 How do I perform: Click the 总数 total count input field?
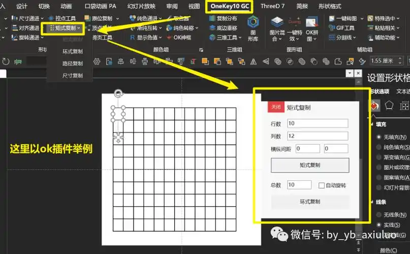(299, 185)
